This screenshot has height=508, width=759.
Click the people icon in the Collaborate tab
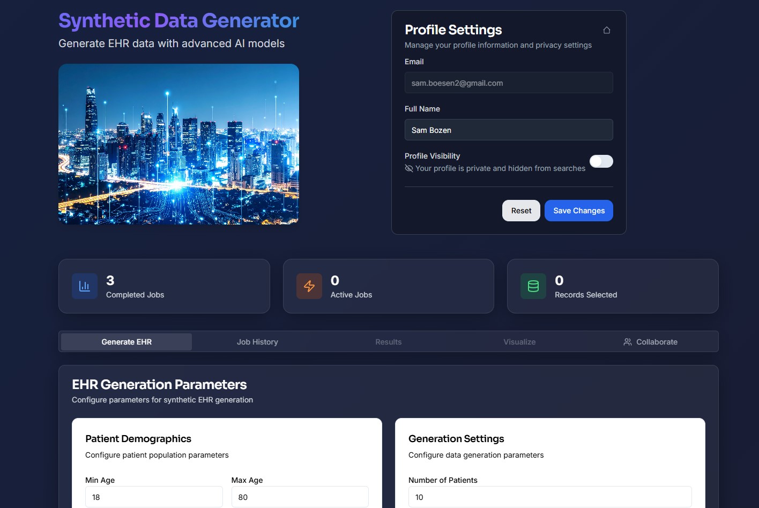click(x=628, y=342)
